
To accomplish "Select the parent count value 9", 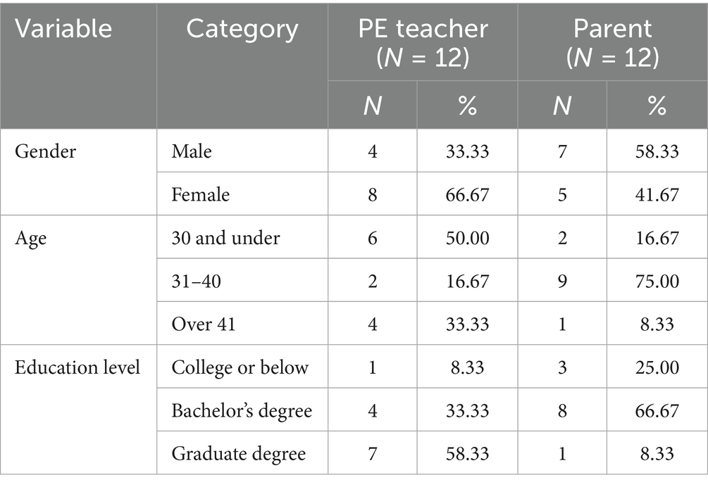I will (x=561, y=282).
